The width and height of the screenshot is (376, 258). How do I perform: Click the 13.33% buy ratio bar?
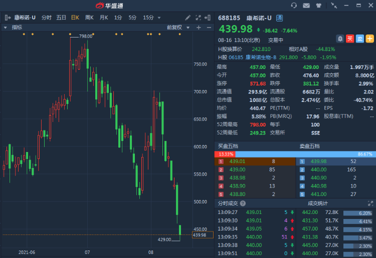pyautogui.click(x=225, y=154)
